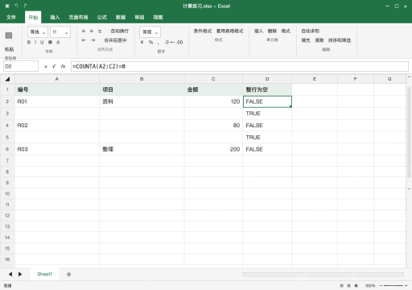Switch to Data (数据) tab
Viewport: 412px width, 290px height.
tap(121, 17)
